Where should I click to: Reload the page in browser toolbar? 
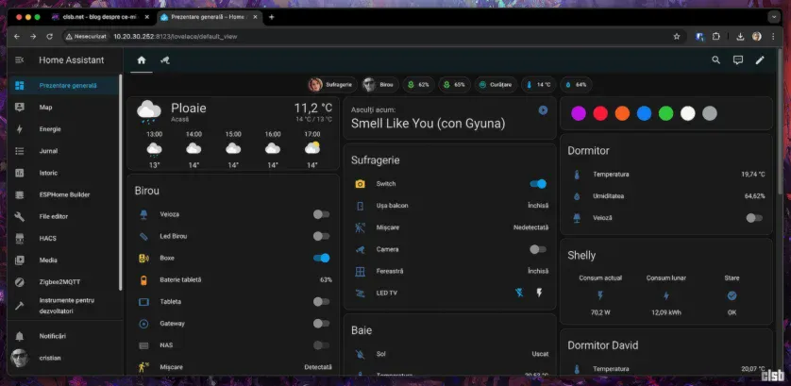pos(49,36)
